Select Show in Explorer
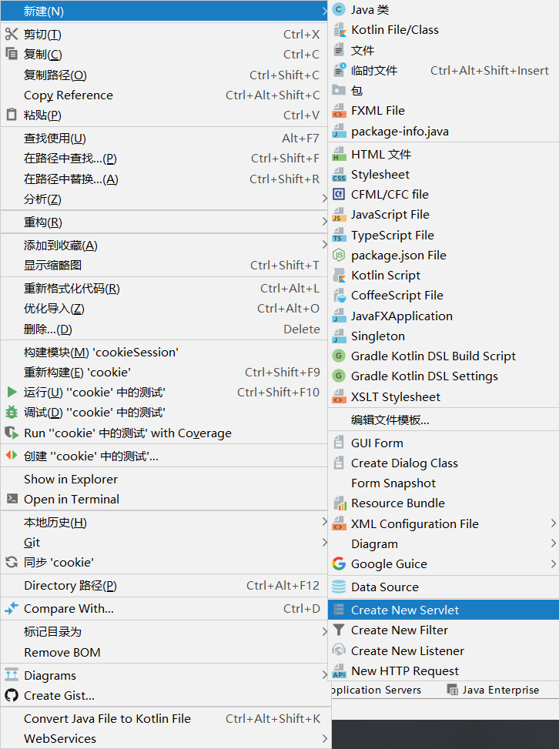Viewport: 559px width, 749px height. 164,479
